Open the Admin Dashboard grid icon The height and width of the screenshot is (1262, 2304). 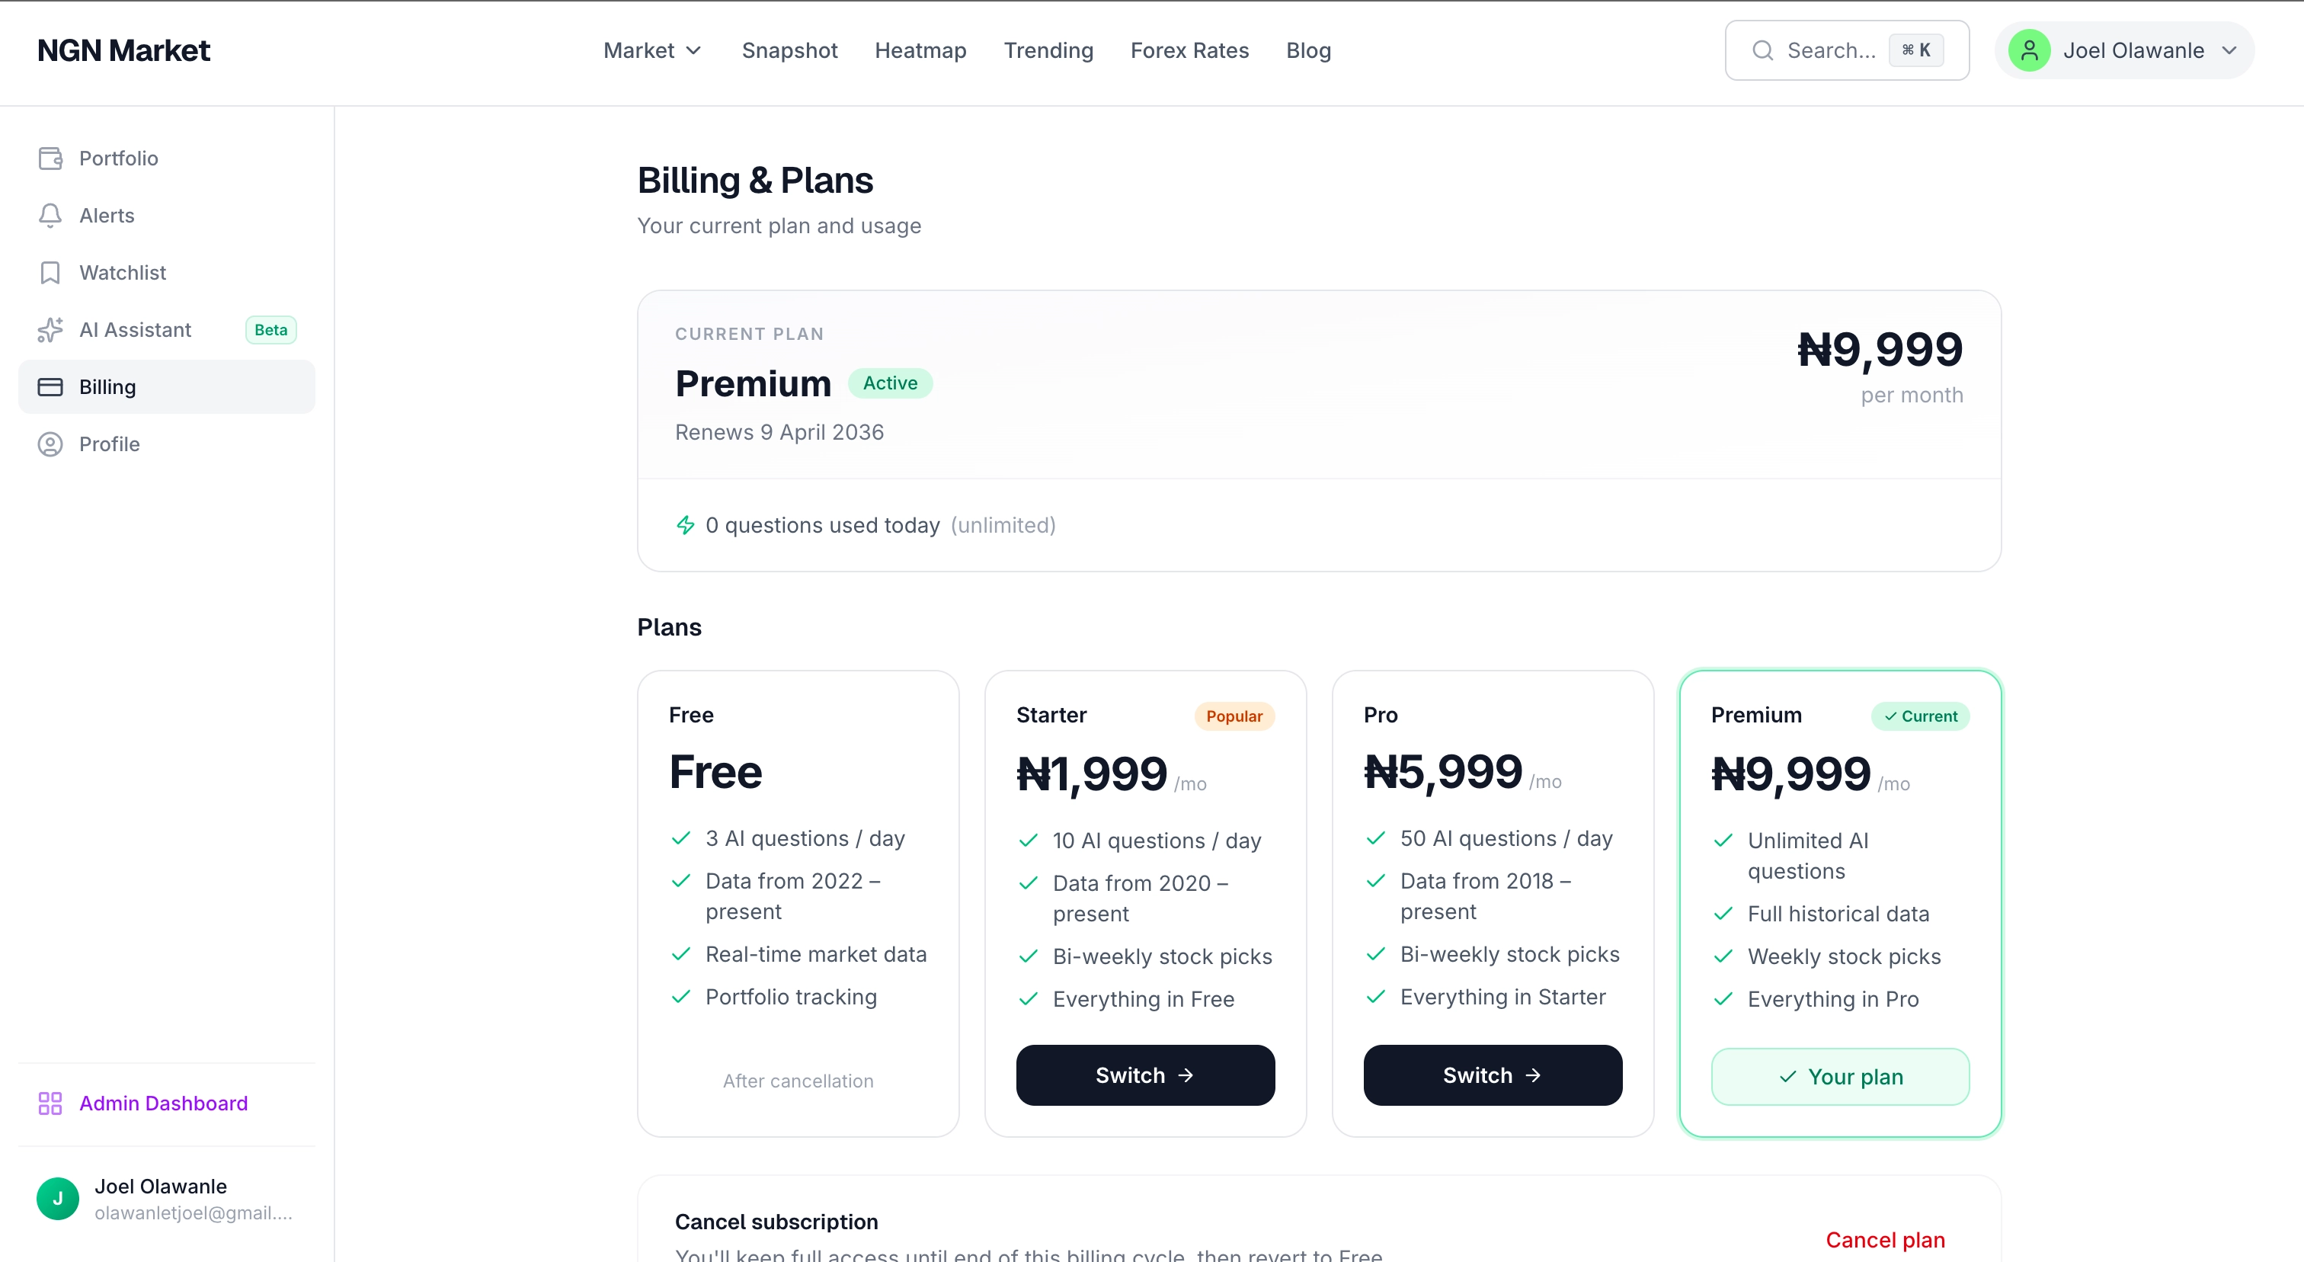point(50,1103)
